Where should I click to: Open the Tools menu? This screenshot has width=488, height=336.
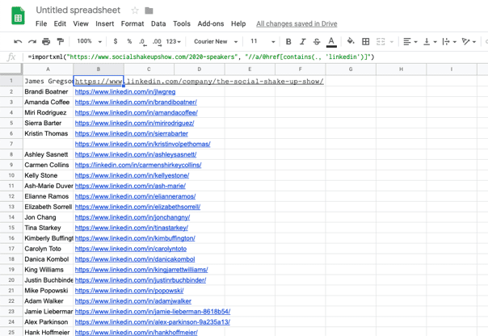[x=182, y=23]
